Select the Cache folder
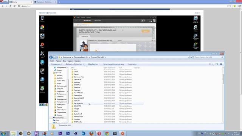 point(76,72)
